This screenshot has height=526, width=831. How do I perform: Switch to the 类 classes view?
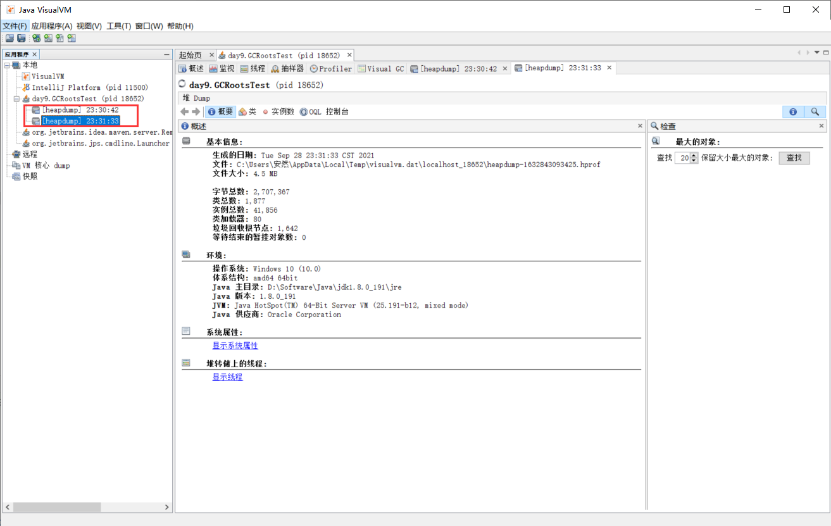[x=247, y=111]
